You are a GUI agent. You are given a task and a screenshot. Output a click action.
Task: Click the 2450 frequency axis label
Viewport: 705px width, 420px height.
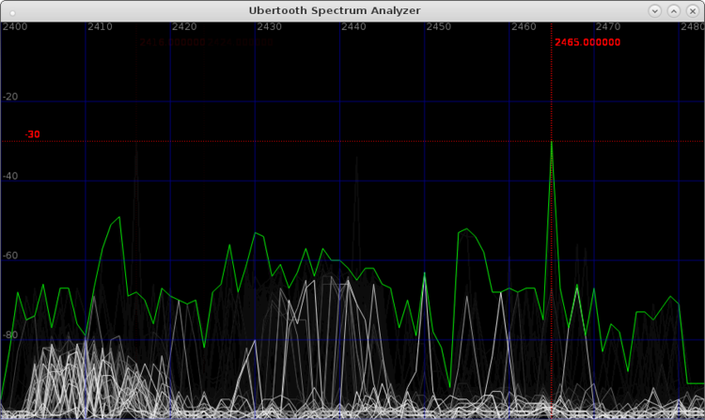(438, 27)
